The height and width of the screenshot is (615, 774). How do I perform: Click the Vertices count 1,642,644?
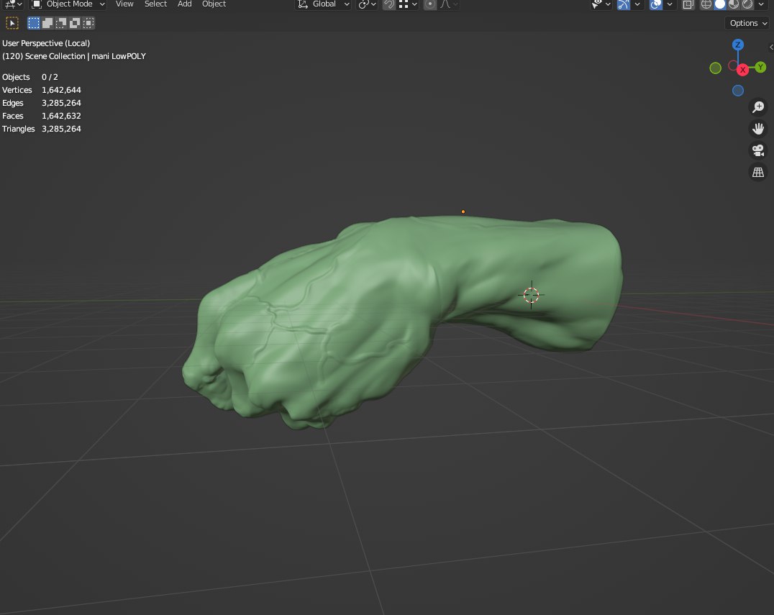coord(61,90)
